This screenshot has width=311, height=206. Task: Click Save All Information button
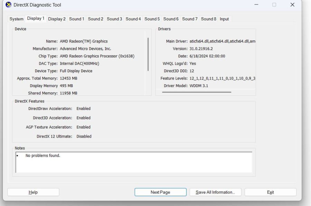215,192
